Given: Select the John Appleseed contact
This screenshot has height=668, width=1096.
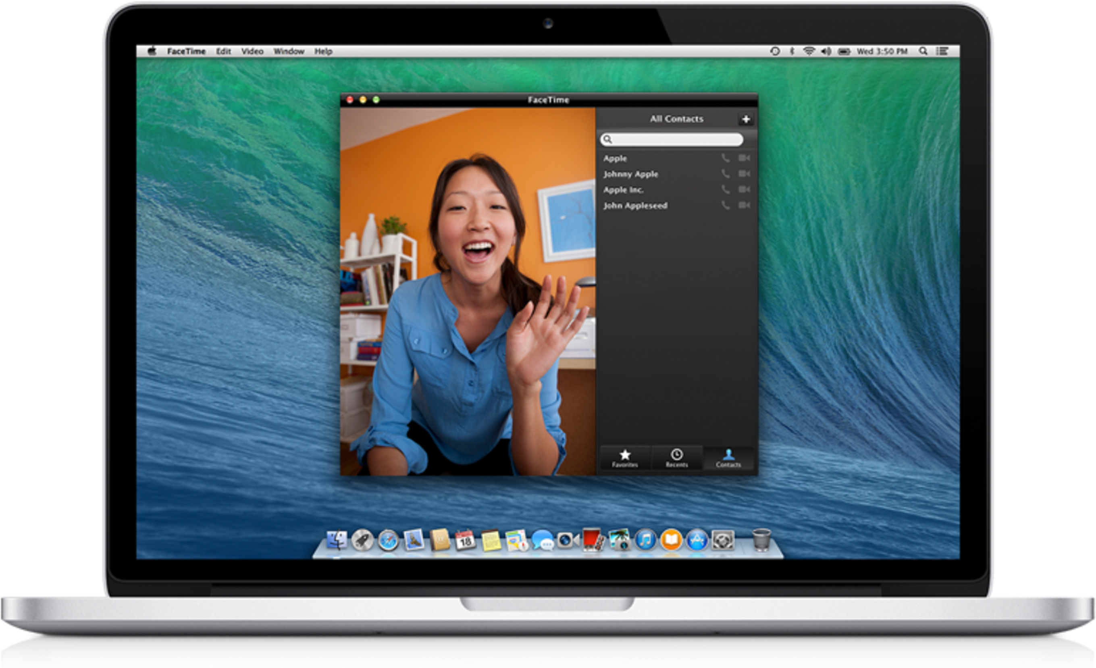Looking at the screenshot, I should (x=676, y=206).
